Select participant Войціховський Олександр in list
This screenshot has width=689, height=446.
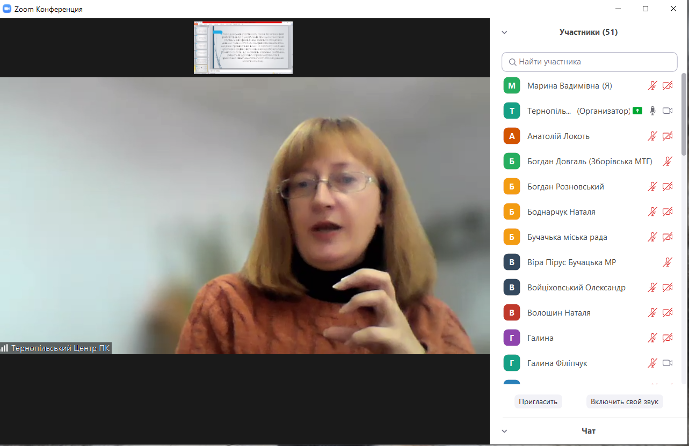[x=576, y=288]
